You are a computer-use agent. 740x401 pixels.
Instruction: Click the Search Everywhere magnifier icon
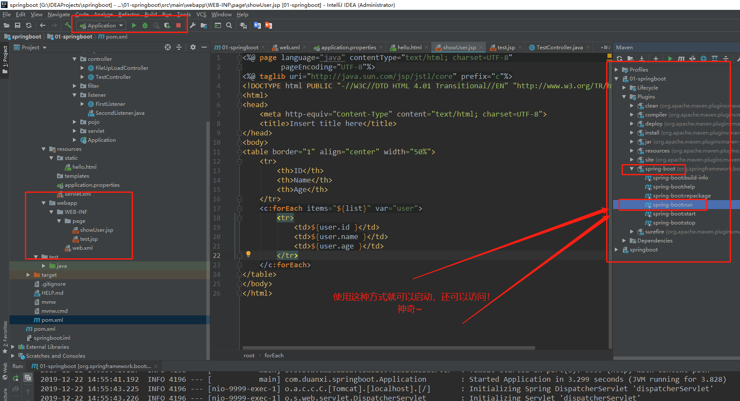pyautogui.click(x=229, y=26)
